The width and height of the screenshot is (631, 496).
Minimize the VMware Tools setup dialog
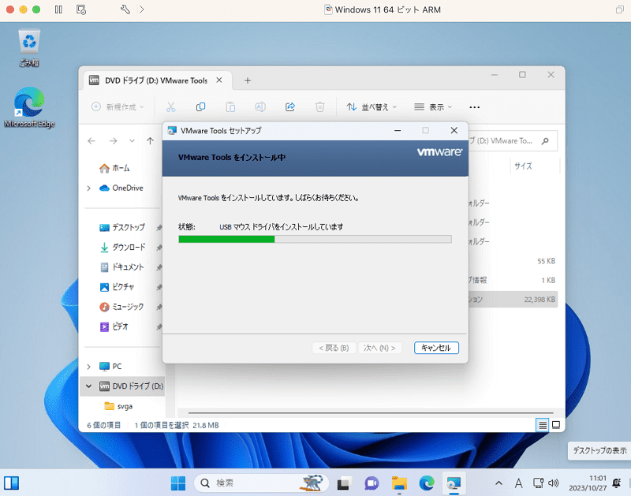tap(398, 131)
